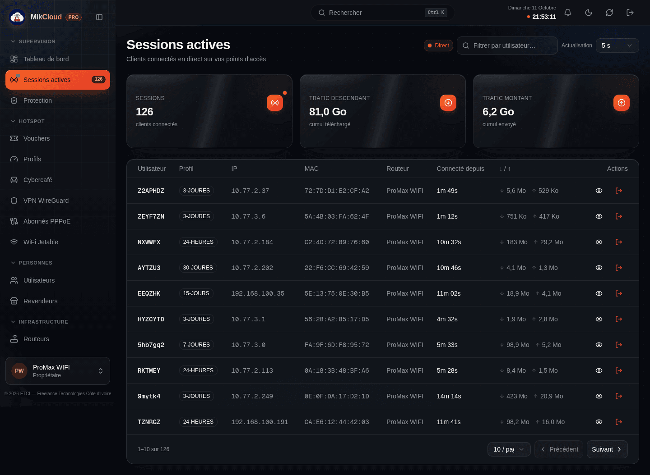Click the 3-JOURES profile tag of Z2APHDZ
This screenshot has width=650, height=475.
[196, 191]
